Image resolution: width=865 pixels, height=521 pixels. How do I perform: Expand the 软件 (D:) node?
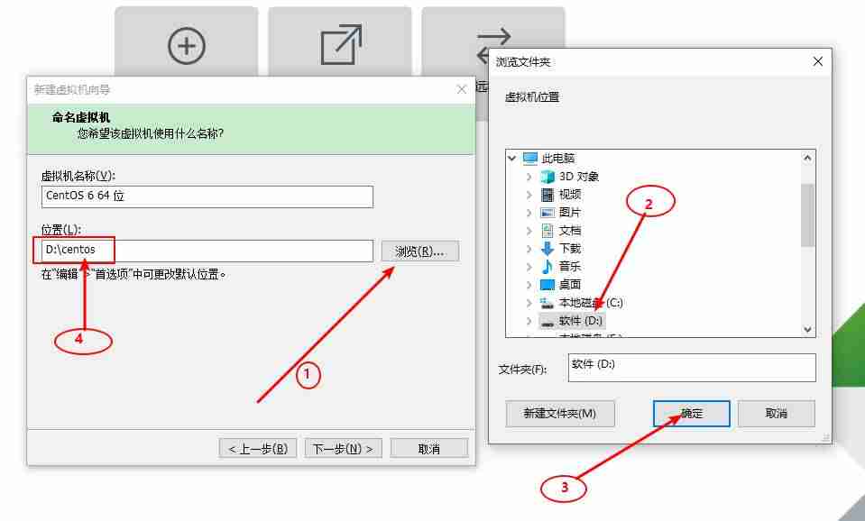tap(529, 321)
